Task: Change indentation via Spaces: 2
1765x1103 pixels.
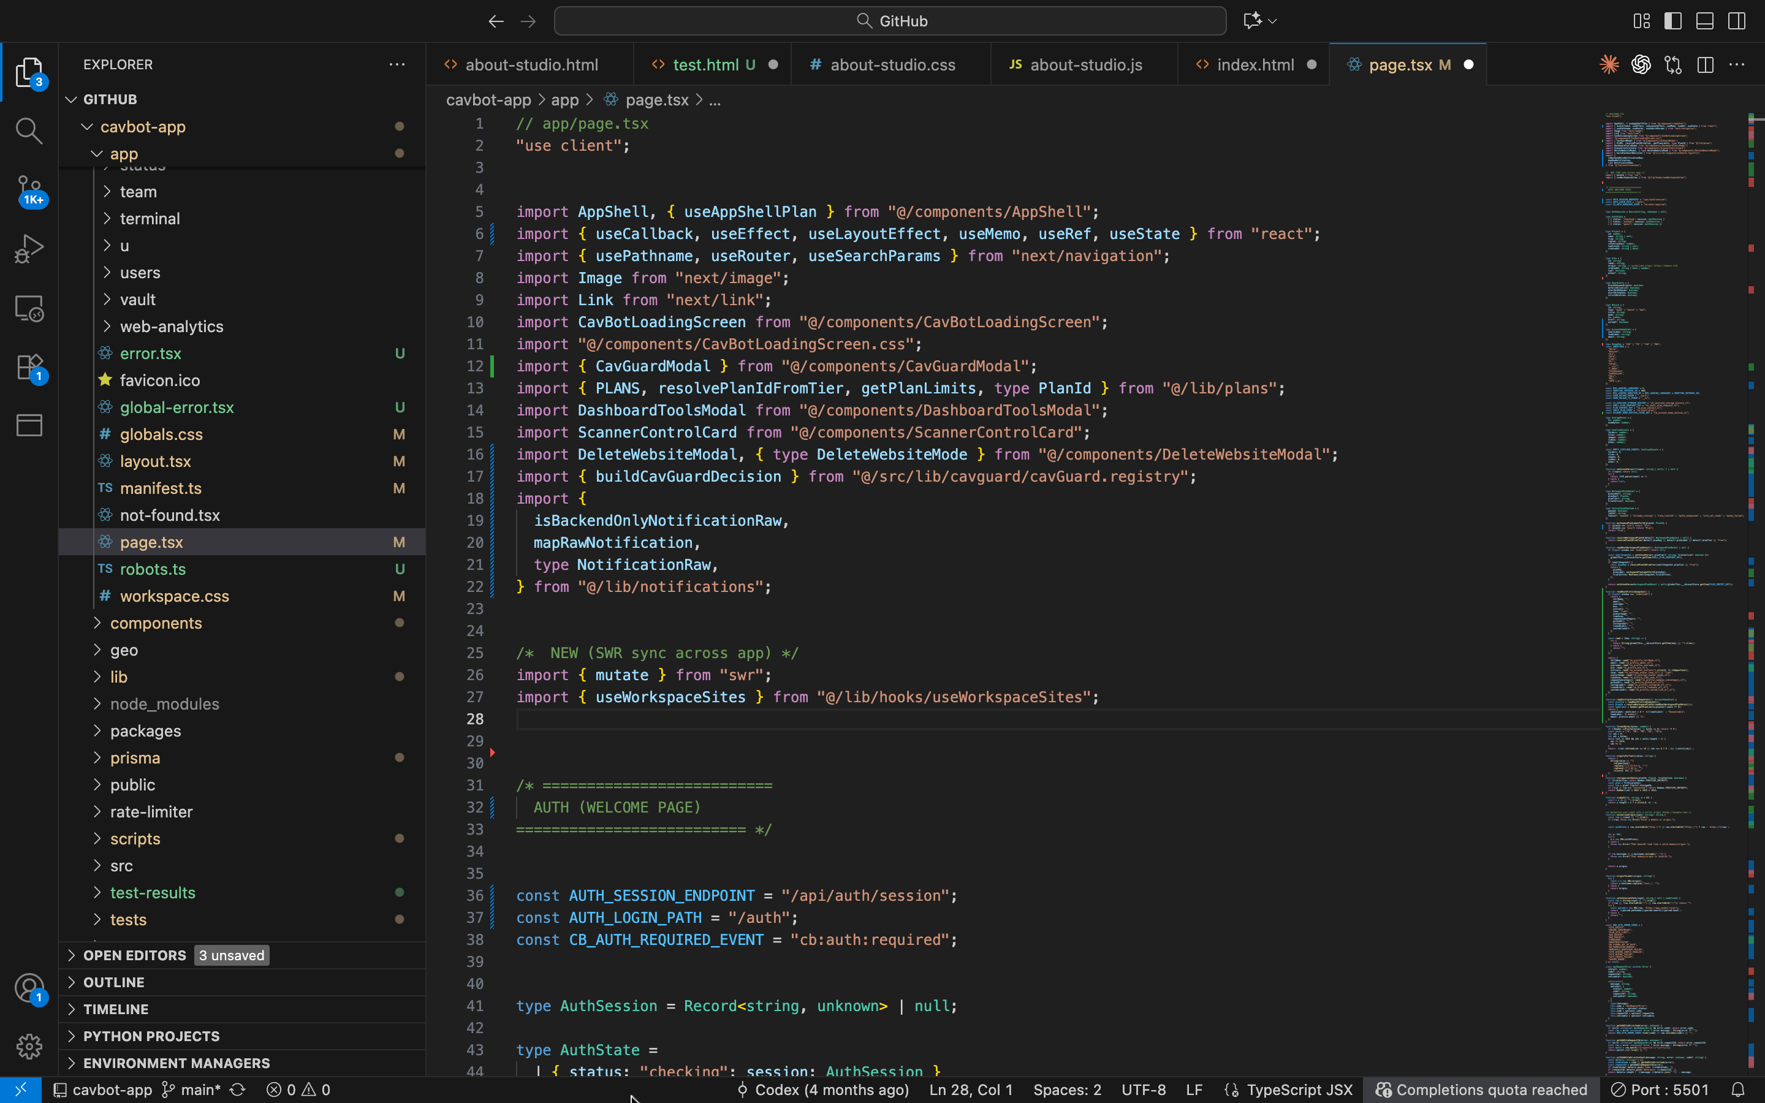Action: coord(1067,1090)
